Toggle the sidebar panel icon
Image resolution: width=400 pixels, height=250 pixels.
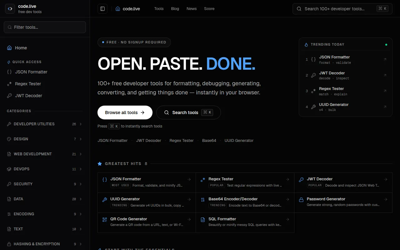click(x=102, y=9)
